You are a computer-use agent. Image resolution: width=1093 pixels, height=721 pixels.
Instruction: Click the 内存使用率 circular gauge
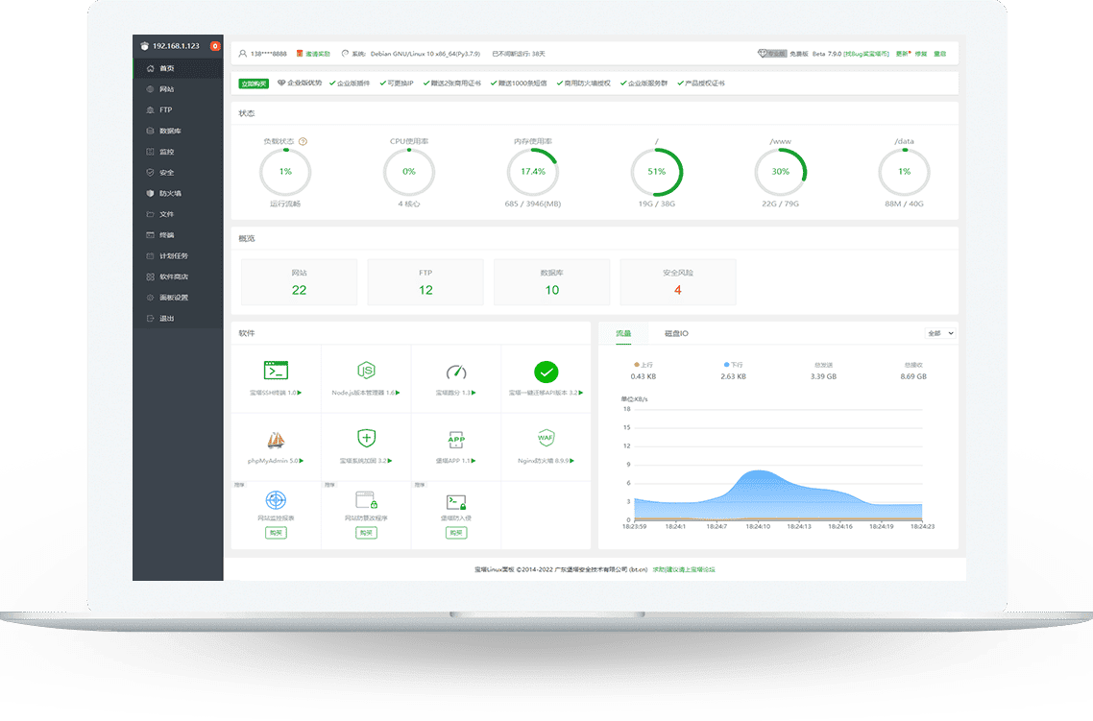tap(532, 172)
